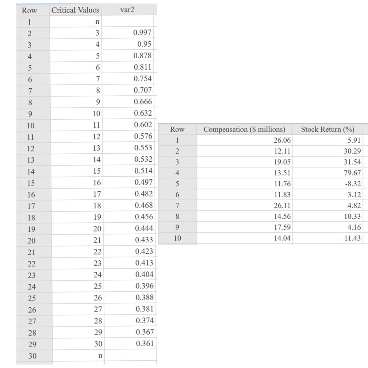Image resolution: width=368 pixels, height=368 pixels.
Task: Click the compensation cell 12.11
Action: click(x=244, y=151)
